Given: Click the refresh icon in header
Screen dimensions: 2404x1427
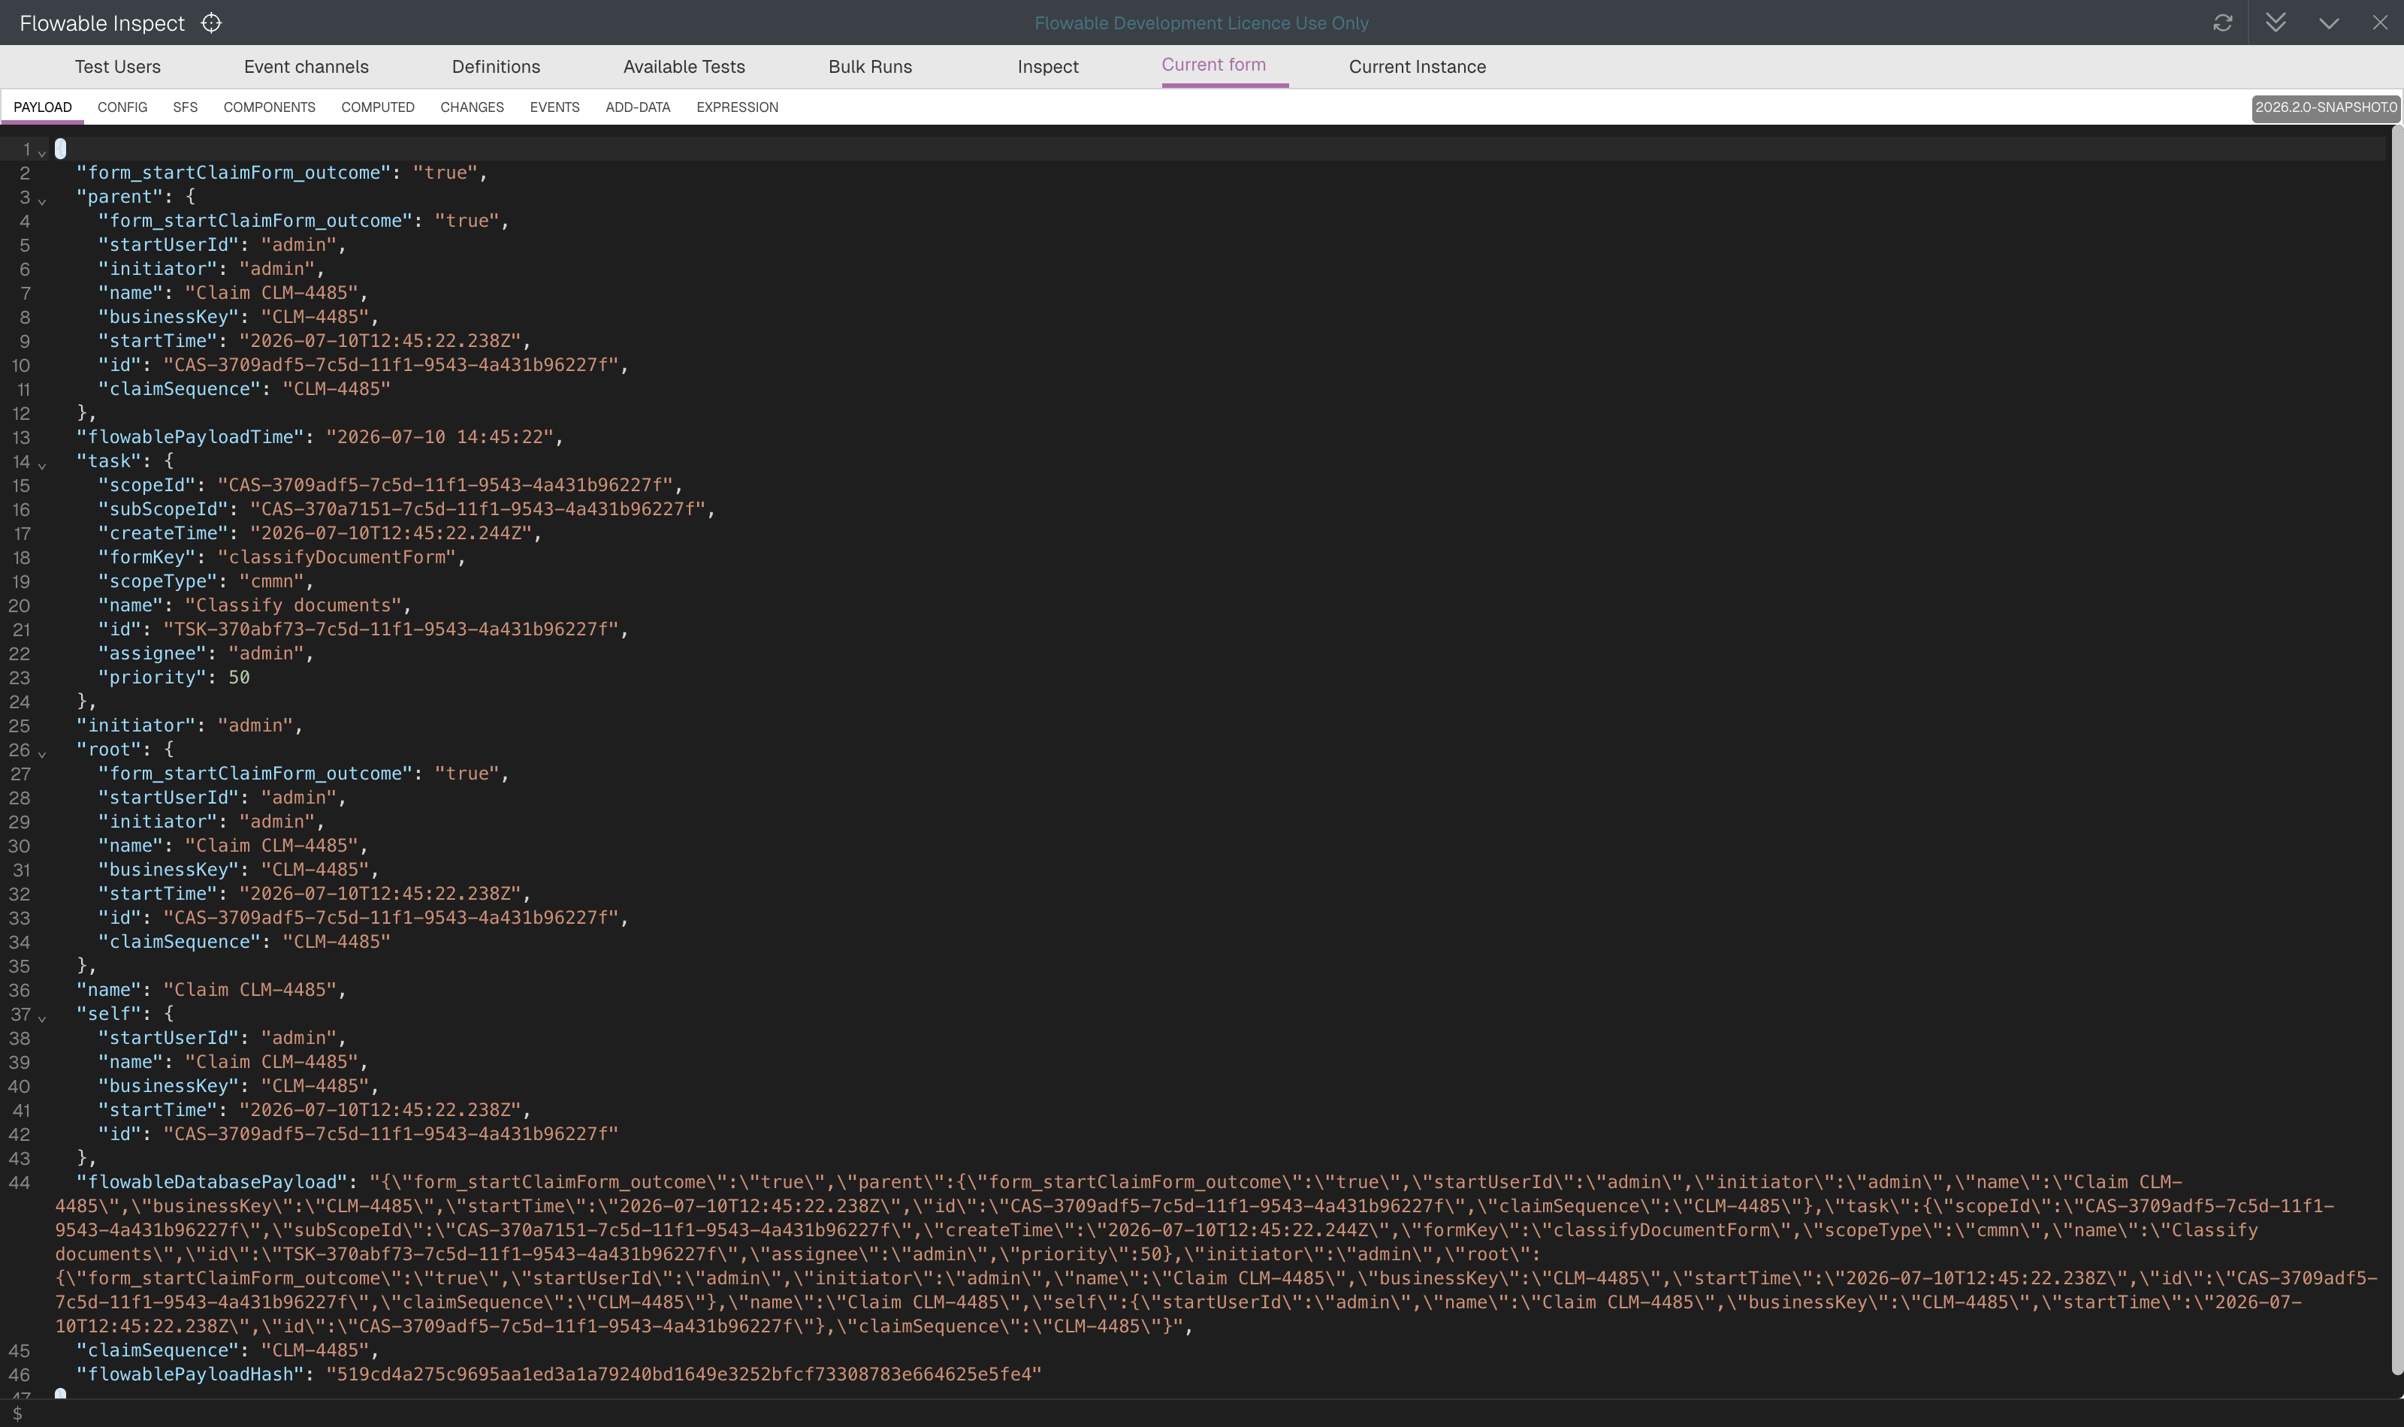Looking at the screenshot, I should pyautogui.click(x=2222, y=23).
